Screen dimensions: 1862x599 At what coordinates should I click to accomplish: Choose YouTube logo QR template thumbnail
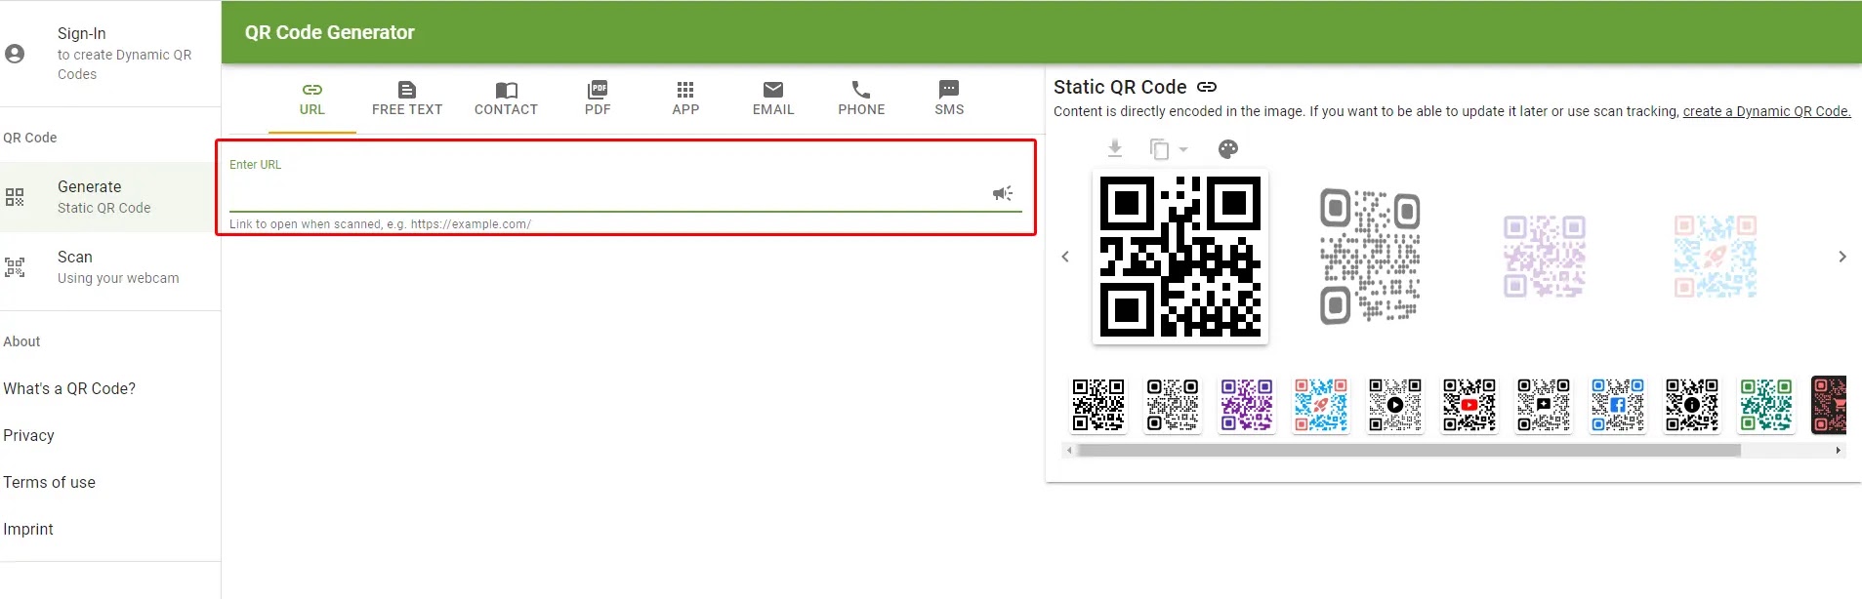1469,405
